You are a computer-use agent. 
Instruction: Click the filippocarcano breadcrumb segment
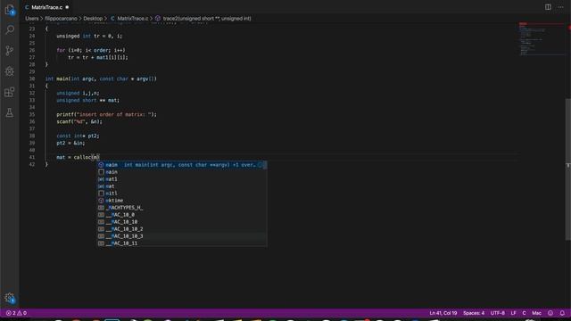pos(61,19)
